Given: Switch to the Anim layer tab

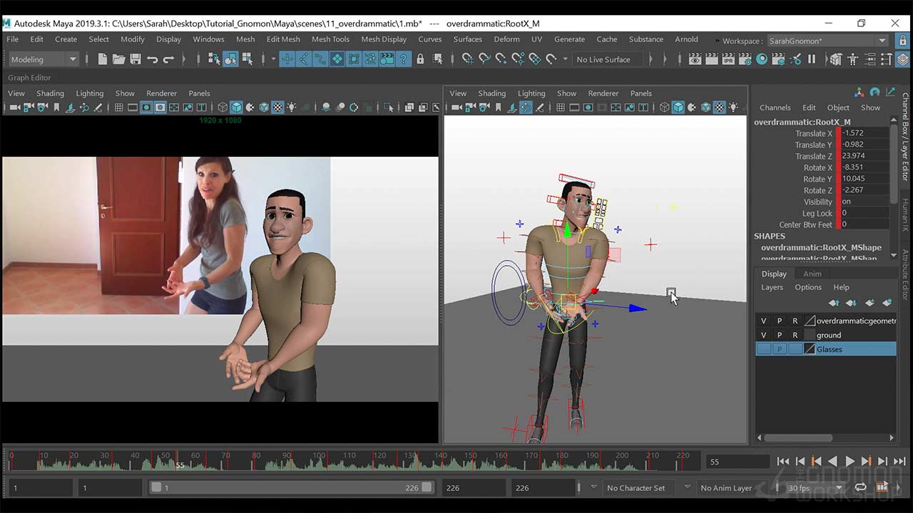Looking at the screenshot, I should [x=812, y=274].
